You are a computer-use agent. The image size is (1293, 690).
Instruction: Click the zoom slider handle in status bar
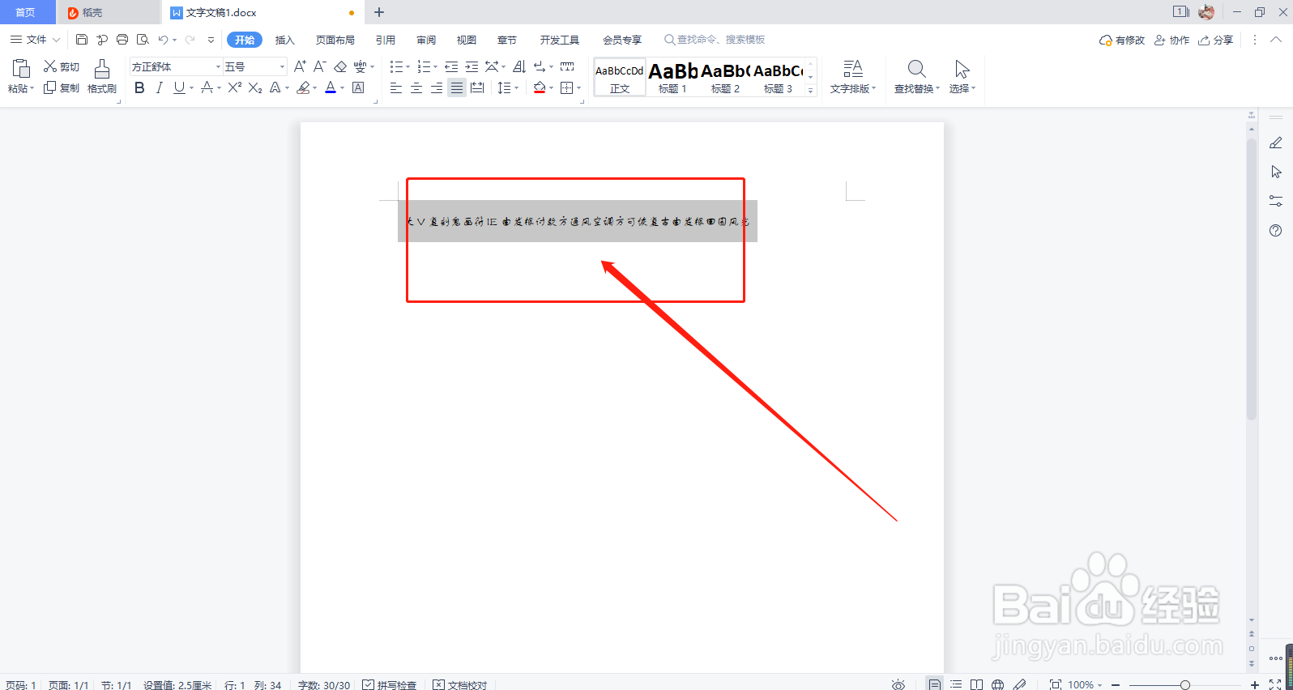tap(1185, 684)
